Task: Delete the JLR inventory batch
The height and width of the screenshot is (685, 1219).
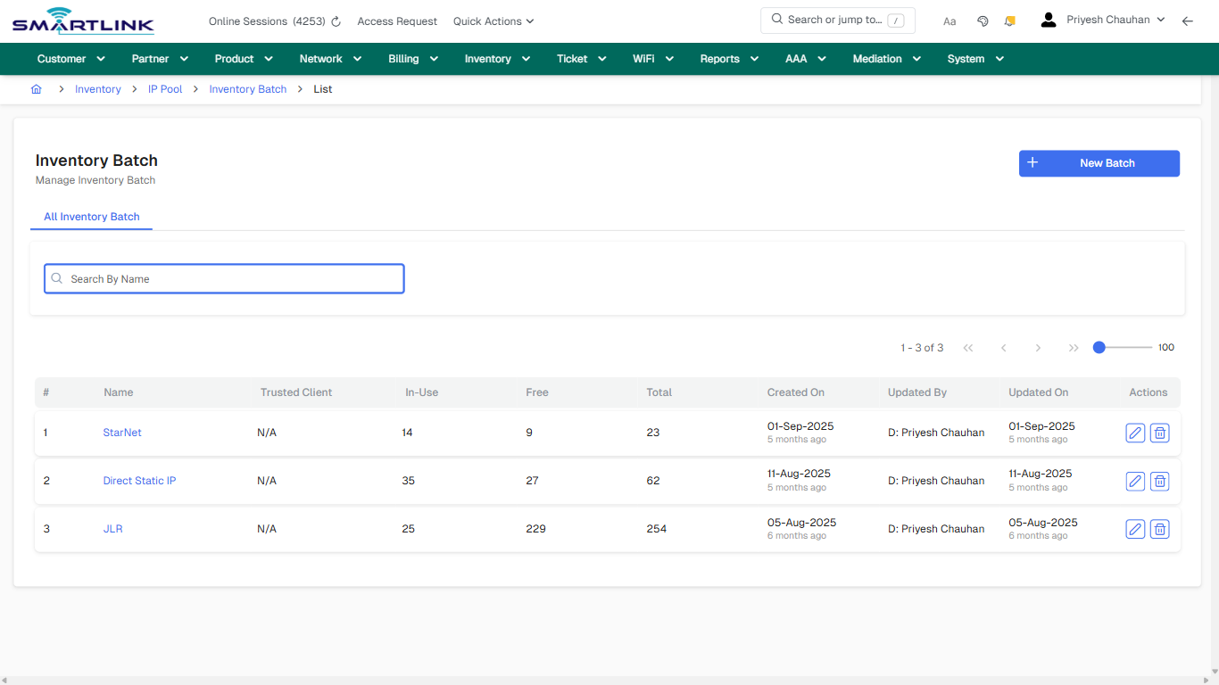Action: point(1159,529)
